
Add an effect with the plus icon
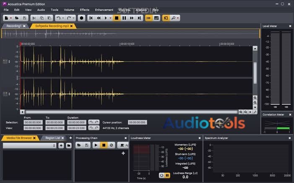(x=123, y=153)
